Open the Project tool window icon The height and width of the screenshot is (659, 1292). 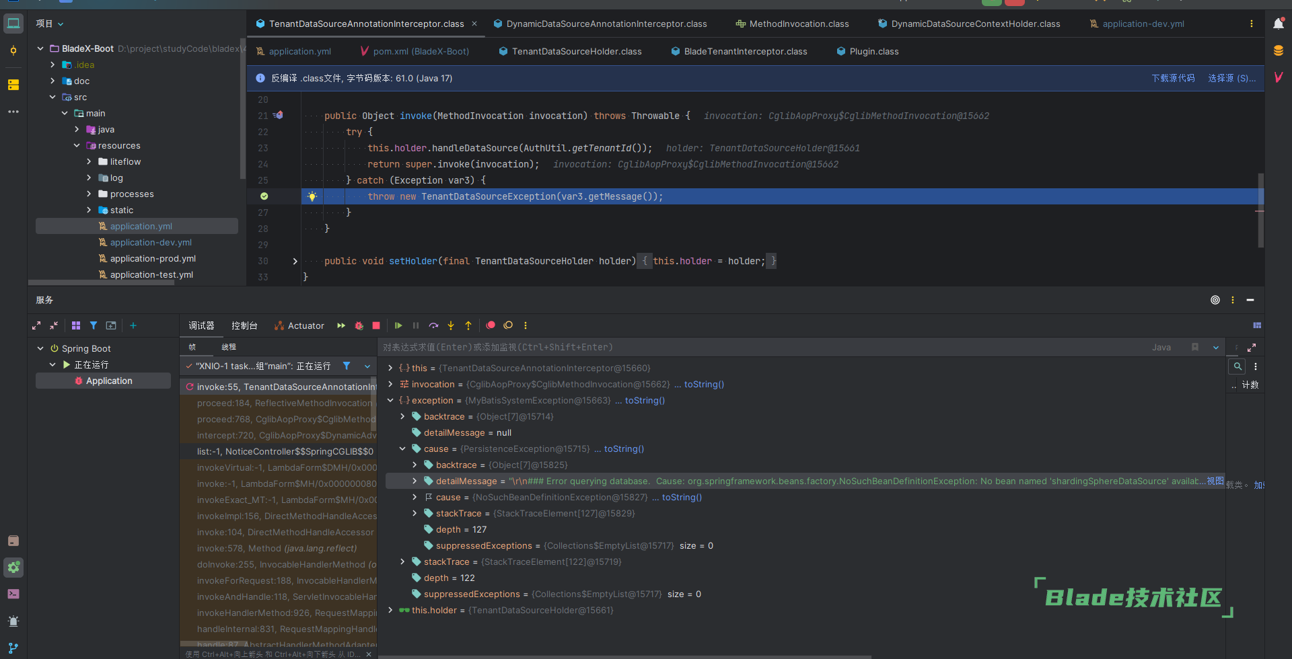tap(13, 24)
